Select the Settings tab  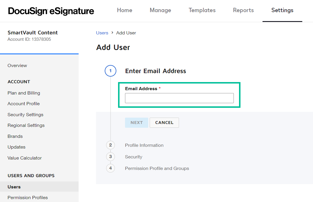[x=282, y=10]
